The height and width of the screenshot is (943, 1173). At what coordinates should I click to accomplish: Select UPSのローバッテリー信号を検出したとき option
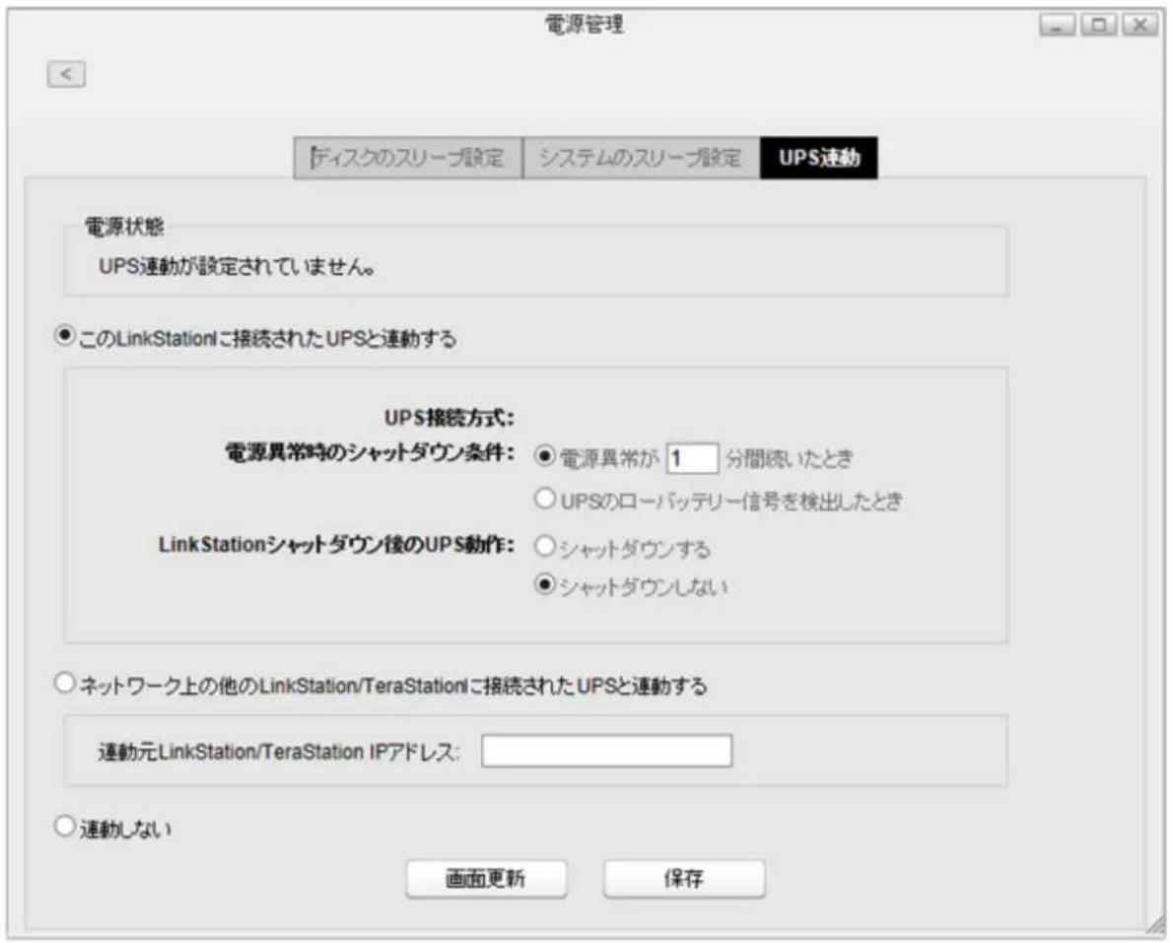544,499
